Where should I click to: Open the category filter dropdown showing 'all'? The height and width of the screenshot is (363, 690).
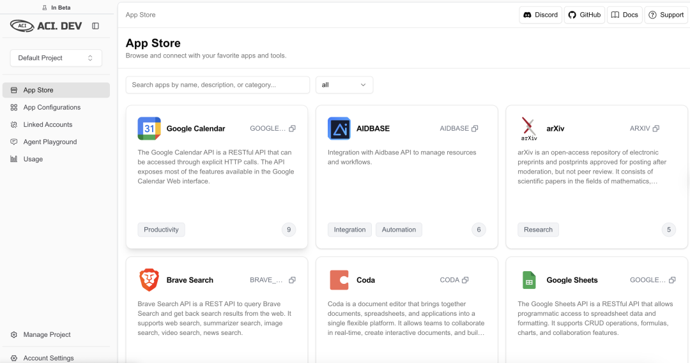pyautogui.click(x=344, y=85)
